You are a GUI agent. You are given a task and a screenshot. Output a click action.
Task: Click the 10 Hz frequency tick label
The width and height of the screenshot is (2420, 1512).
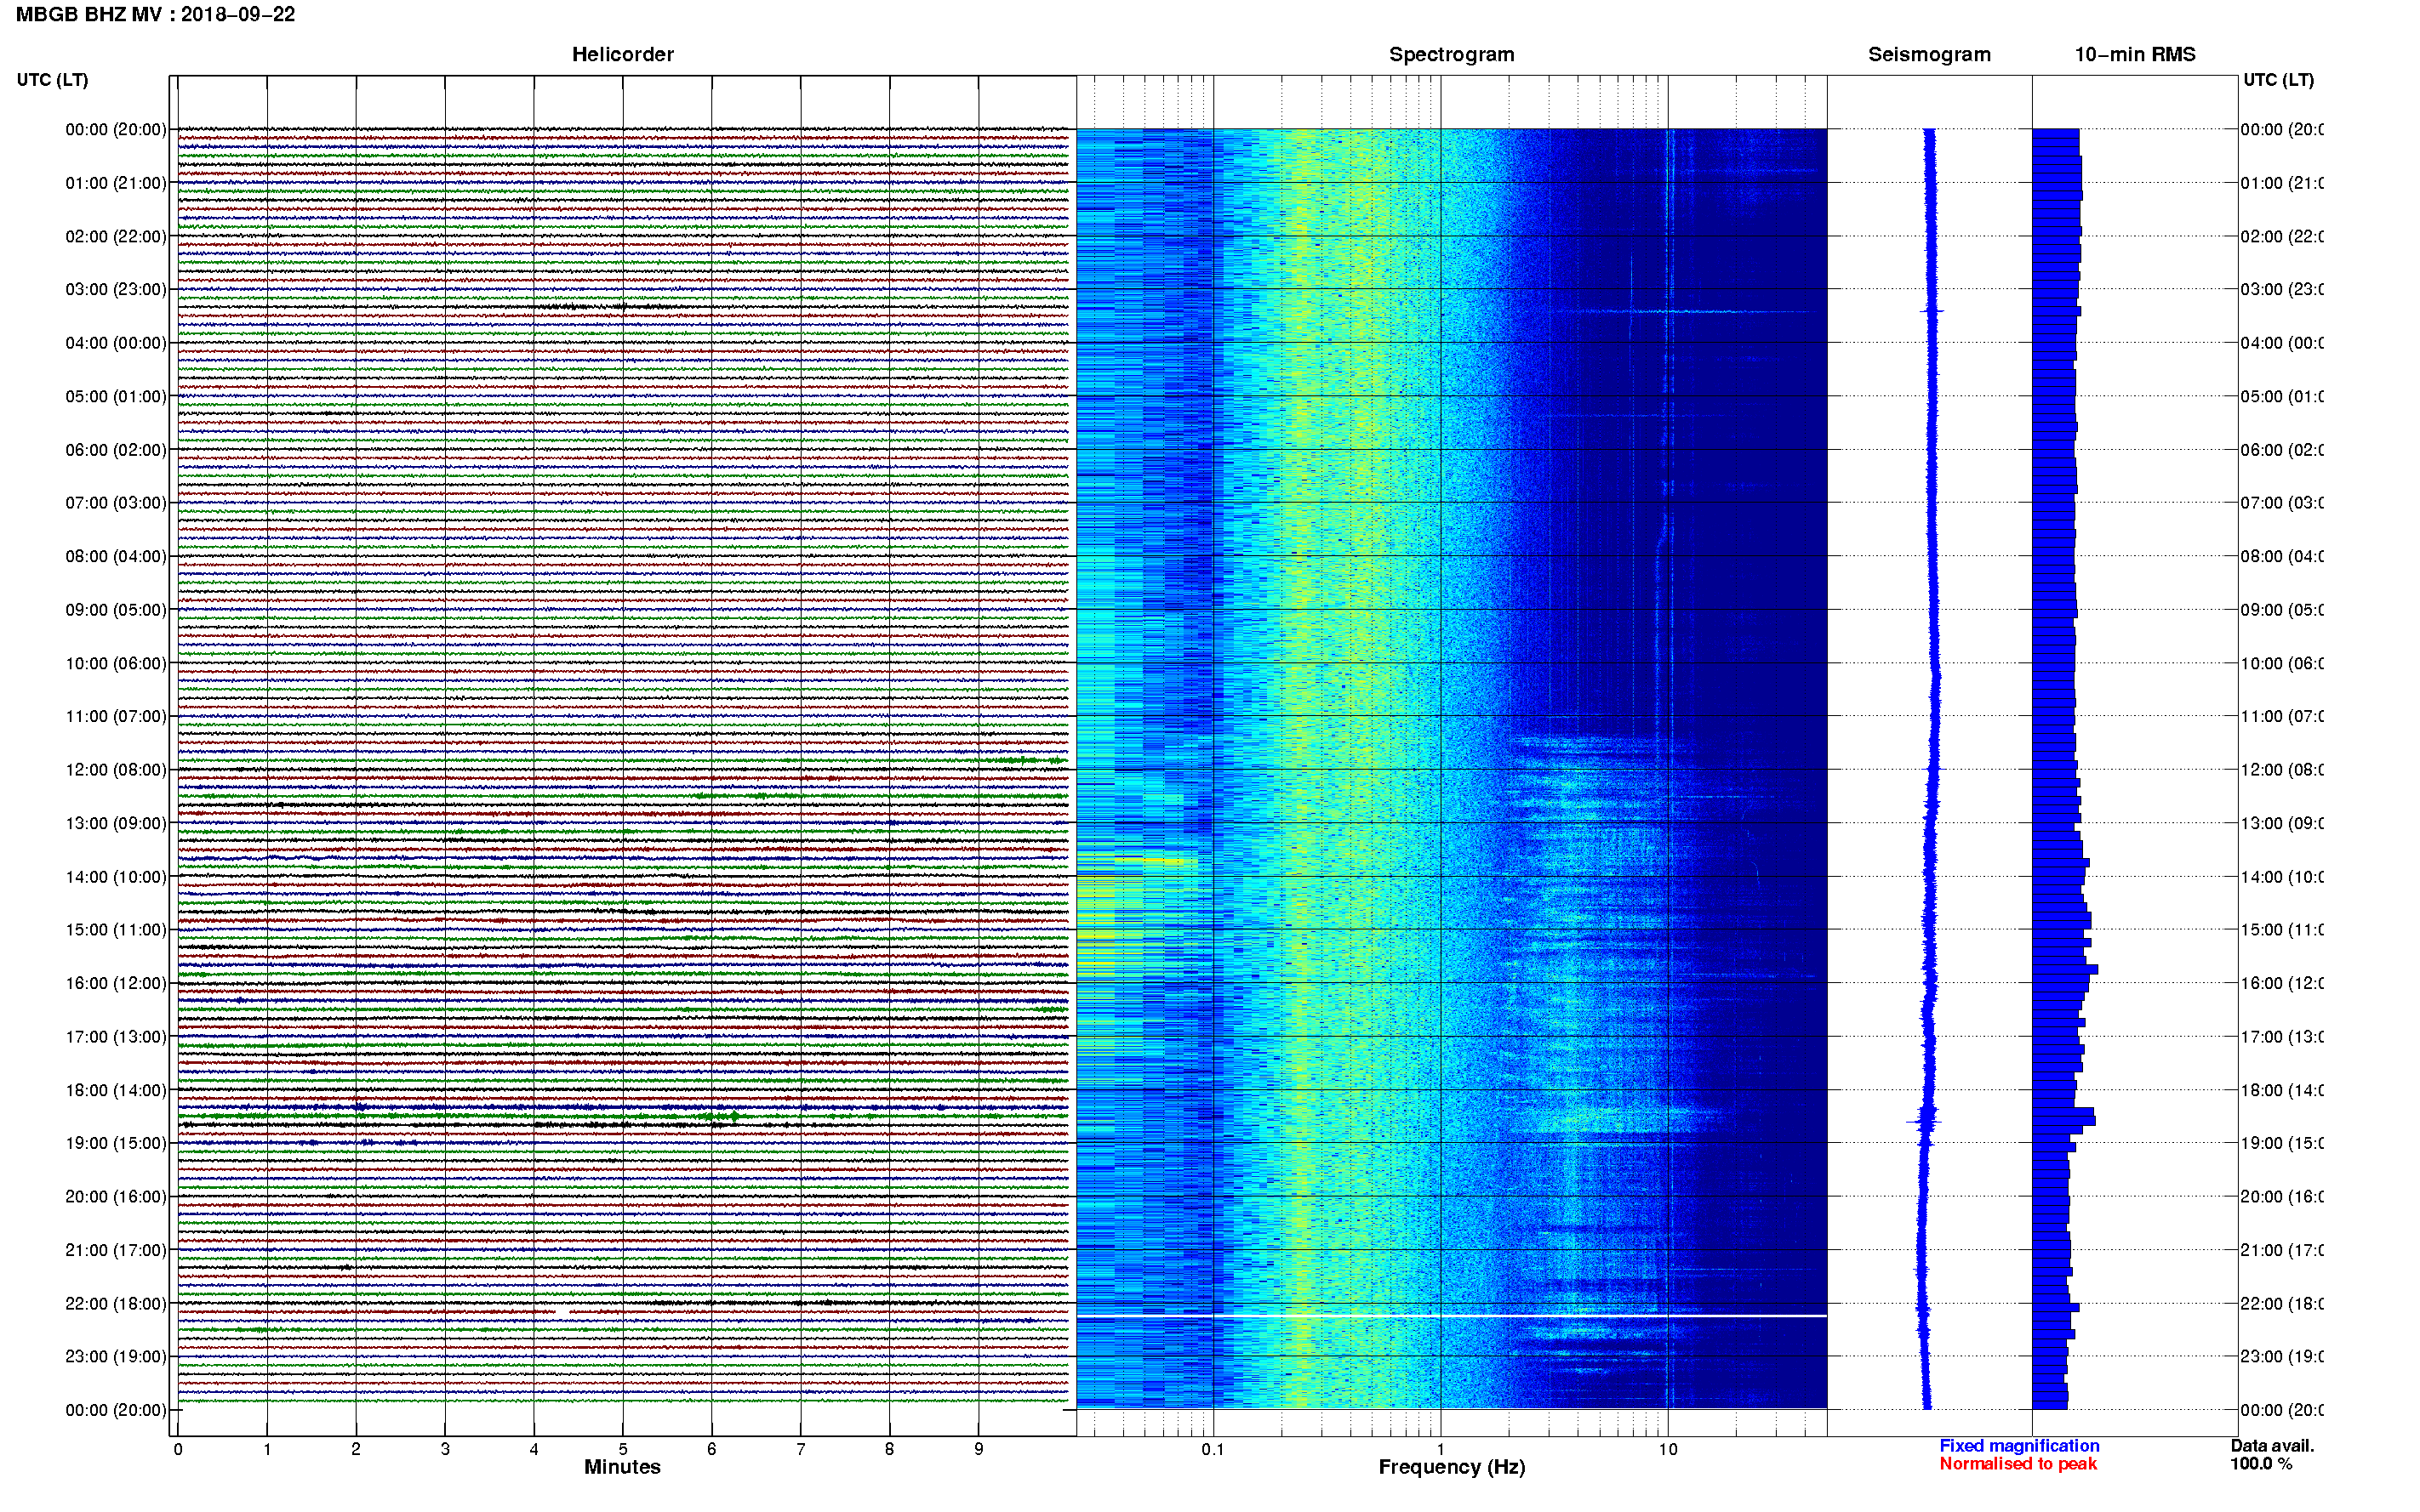tap(1668, 1449)
